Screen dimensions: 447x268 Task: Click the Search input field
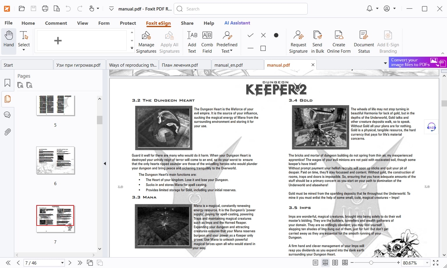point(241,9)
